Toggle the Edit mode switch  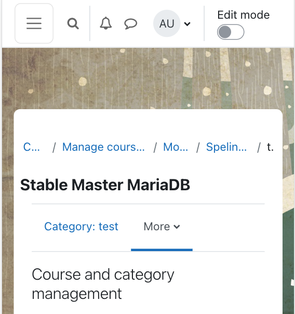pyautogui.click(x=231, y=32)
